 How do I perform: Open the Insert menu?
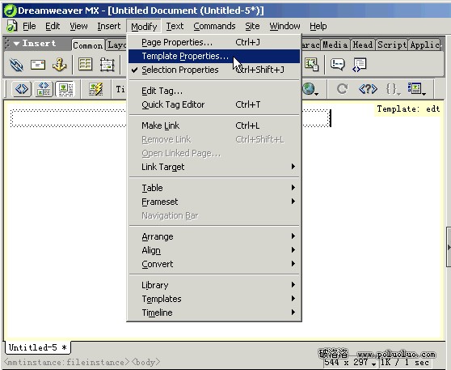tap(109, 26)
